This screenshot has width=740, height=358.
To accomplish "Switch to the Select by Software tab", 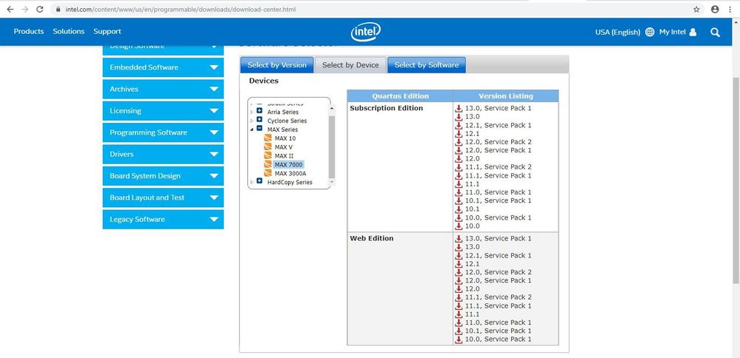I will 427,65.
